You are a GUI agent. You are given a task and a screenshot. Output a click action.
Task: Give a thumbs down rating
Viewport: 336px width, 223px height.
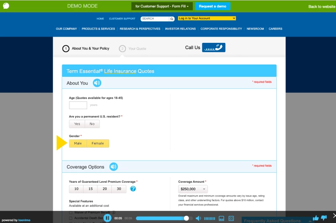[324, 218]
